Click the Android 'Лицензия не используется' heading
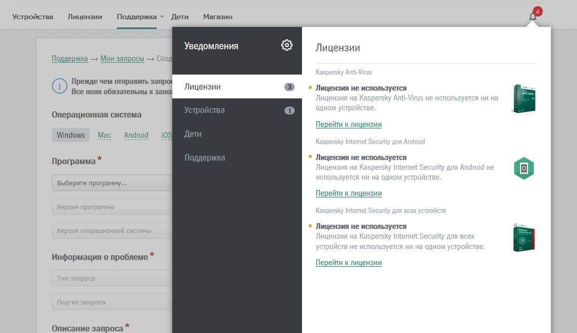The height and width of the screenshot is (333, 577). pos(361,157)
